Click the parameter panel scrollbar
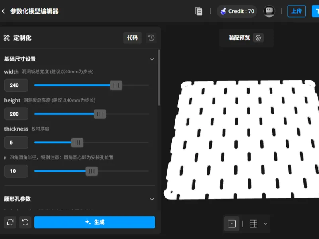319x239 pixels. tap(159, 77)
